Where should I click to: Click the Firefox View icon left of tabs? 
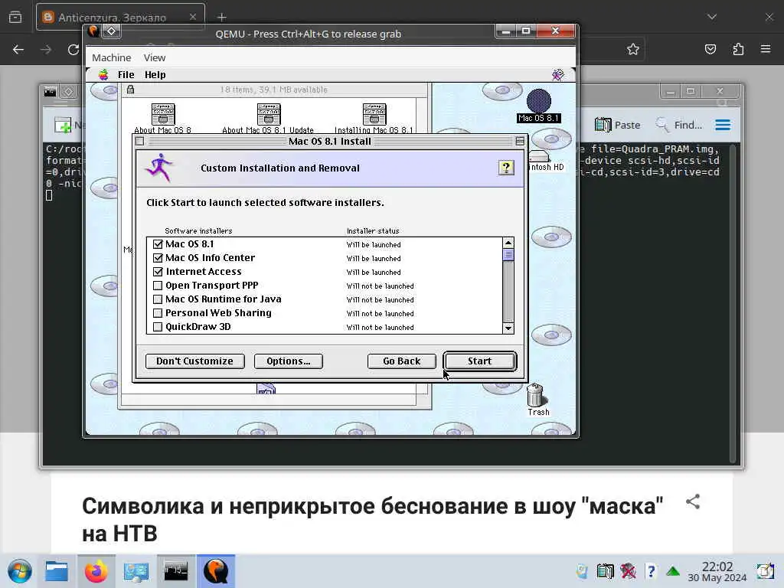tap(15, 17)
